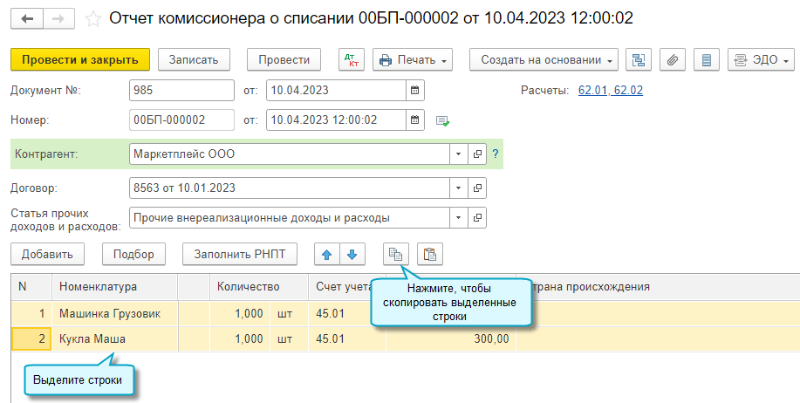Open Статья прочих доходов card icon
800x403 pixels.
pyautogui.click(x=477, y=218)
